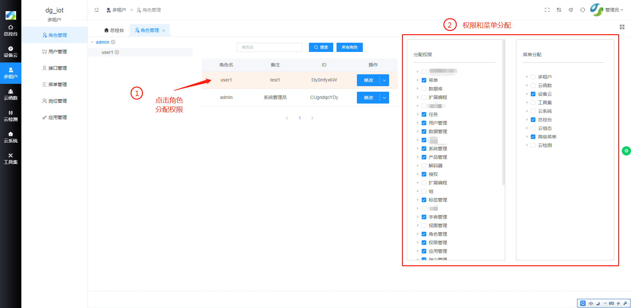
Task: Add a child role under user1 (plus icon)
Action: click(x=117, y=52)
